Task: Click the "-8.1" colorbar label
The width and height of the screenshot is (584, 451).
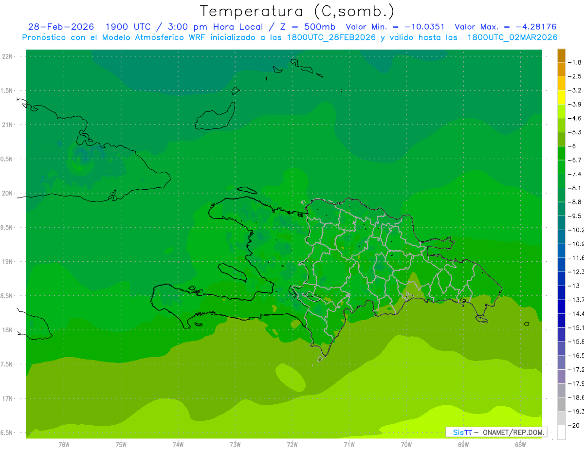Action: (x=575, y=188)
